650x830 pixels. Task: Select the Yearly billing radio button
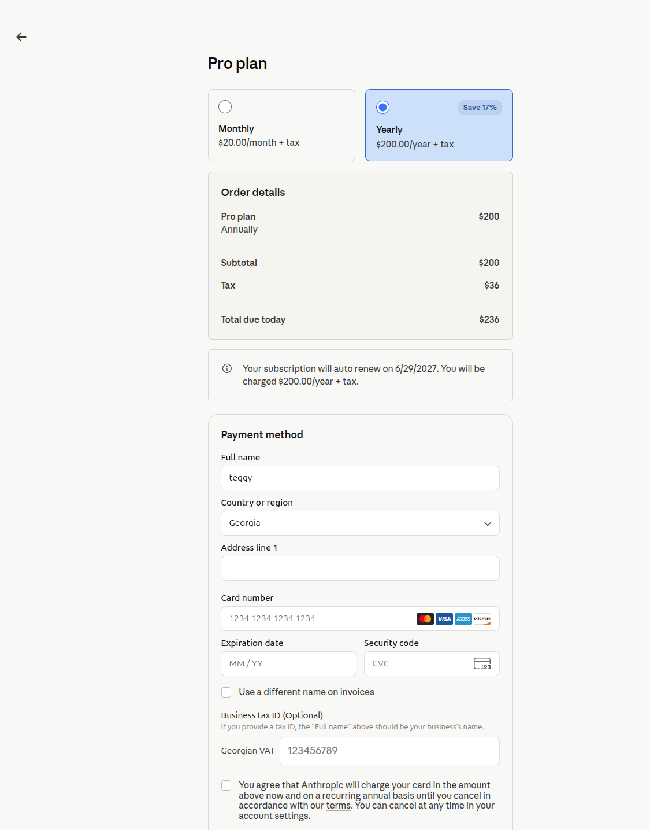tap(382, 108)
